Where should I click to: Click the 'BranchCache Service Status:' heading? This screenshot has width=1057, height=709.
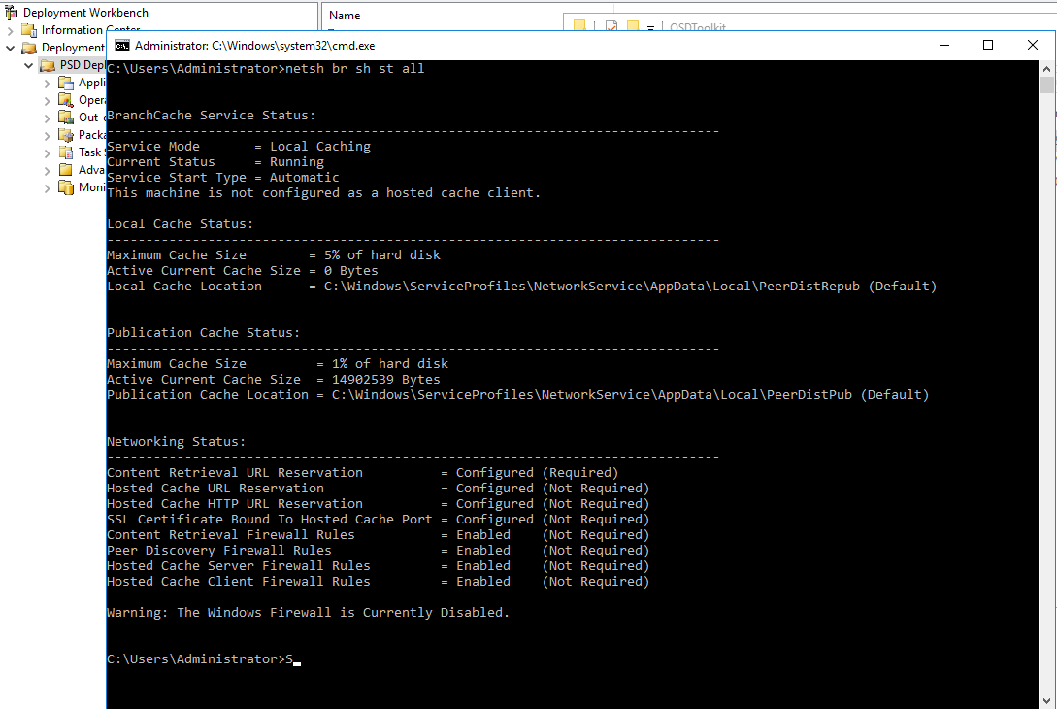pos(211,115)
